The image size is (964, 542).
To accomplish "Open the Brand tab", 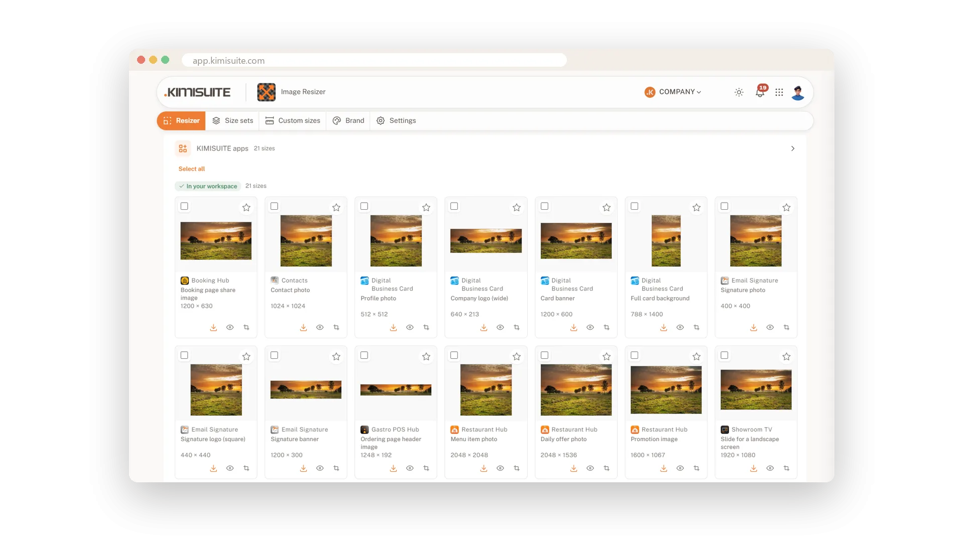I will tap(348, 121).
